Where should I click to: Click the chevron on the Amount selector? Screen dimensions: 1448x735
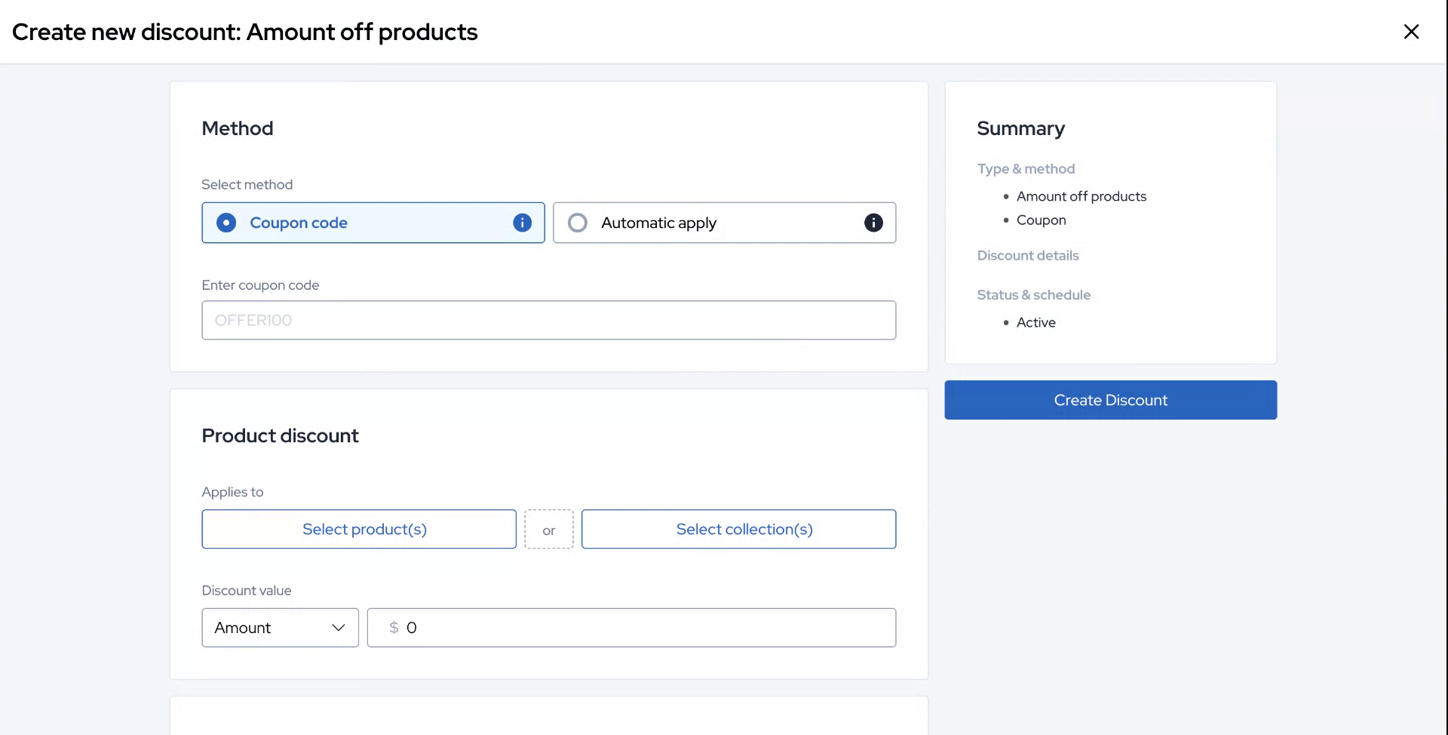(x=338, y=627)
